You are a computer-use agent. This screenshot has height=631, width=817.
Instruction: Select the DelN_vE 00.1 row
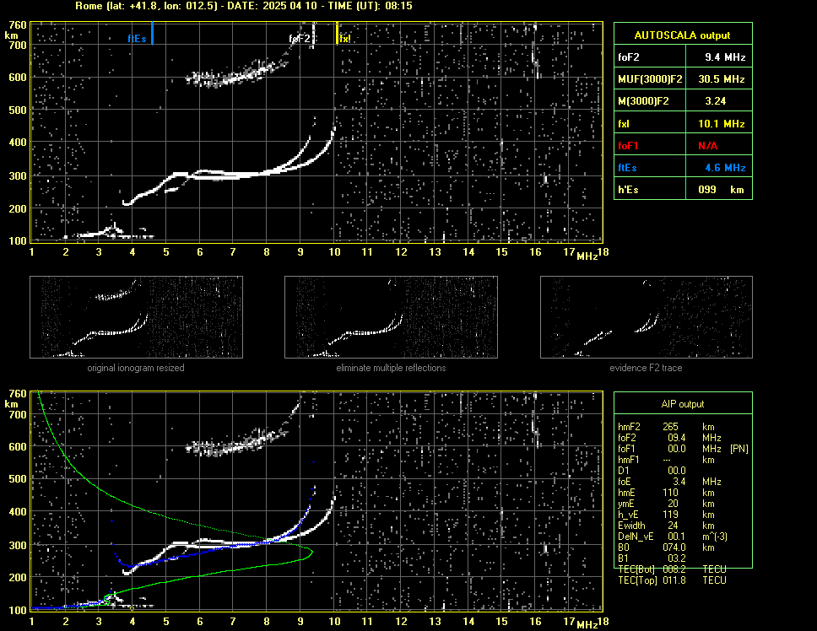click(673, 537)
